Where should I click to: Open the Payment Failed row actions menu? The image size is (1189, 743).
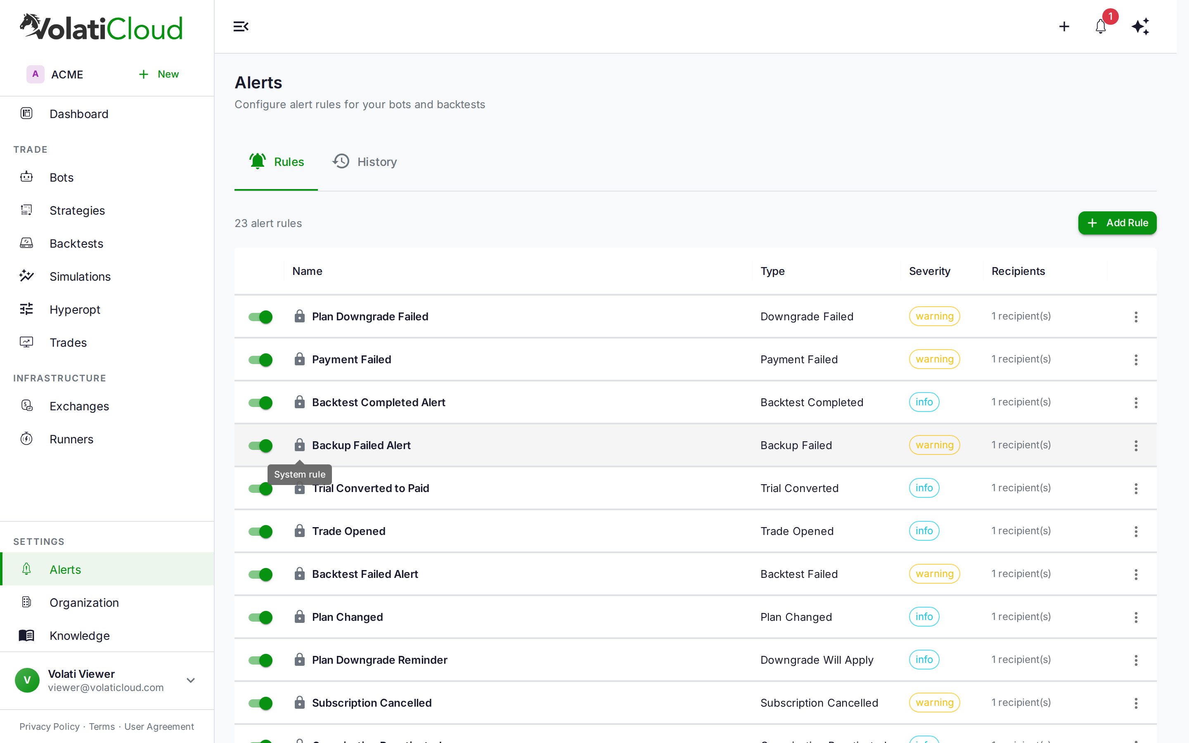tap(1136, 360)
